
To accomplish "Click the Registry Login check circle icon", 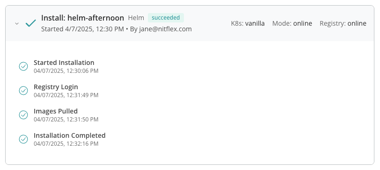I will point(23,91).
